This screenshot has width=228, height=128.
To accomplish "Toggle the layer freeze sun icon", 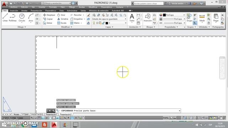I will (97, 23).
